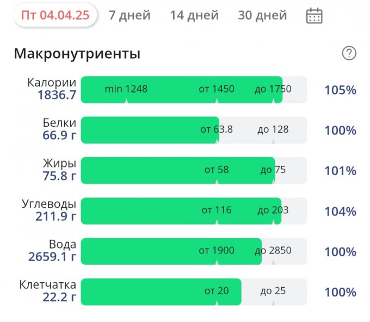Click the Калории progress bar
The image size is (370, 322).
194,90
